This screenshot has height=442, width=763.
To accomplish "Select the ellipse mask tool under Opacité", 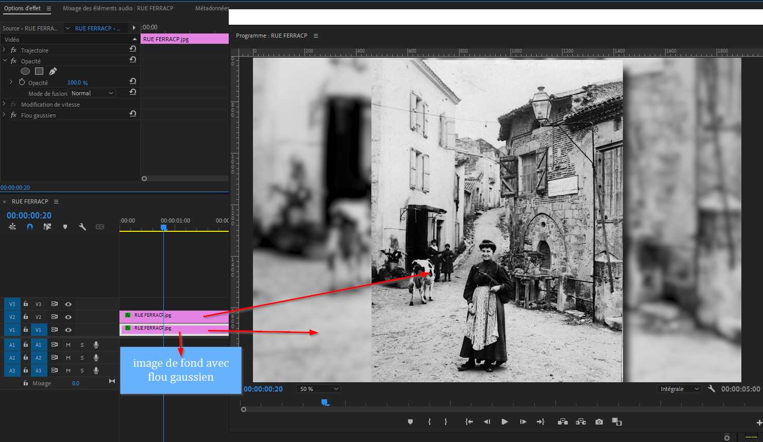I will (x=25, y=71).
